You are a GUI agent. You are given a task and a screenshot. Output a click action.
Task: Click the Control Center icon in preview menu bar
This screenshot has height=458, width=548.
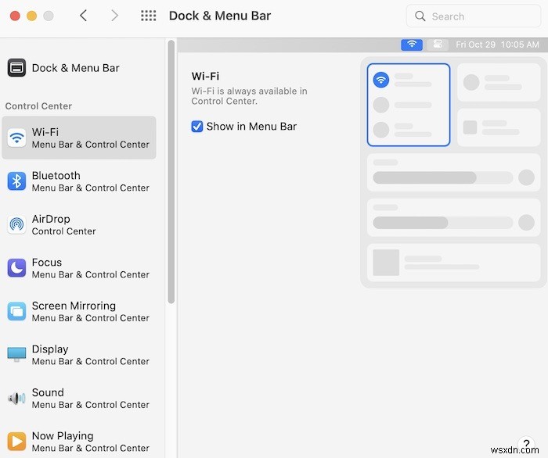pyautogui.click(x=438, y=45)
